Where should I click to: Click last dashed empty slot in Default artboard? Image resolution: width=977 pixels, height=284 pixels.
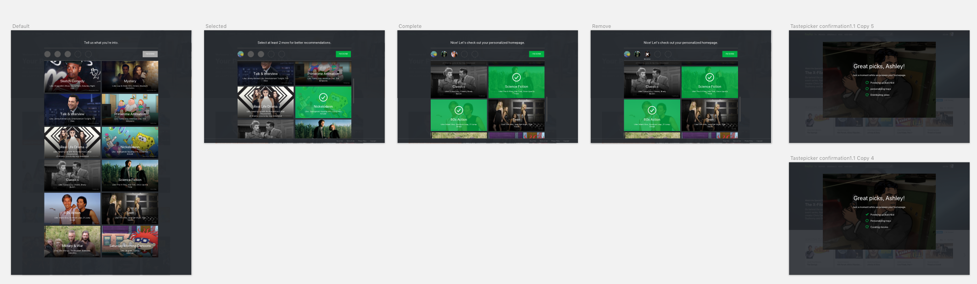click(x=89, y=54)
